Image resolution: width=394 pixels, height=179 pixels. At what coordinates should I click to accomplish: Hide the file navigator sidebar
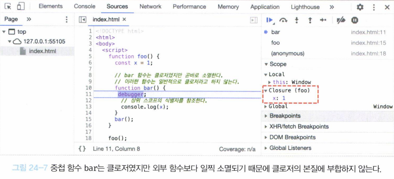(x=83, y=19)
